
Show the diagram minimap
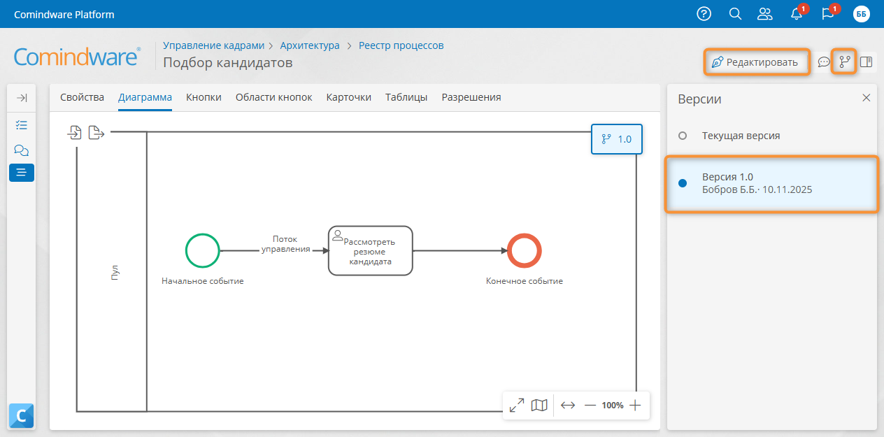pyautogui.click(x=539, y=405)
